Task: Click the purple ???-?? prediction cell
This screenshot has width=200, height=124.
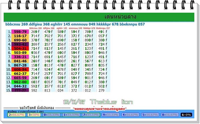Action: pos(20,90)
